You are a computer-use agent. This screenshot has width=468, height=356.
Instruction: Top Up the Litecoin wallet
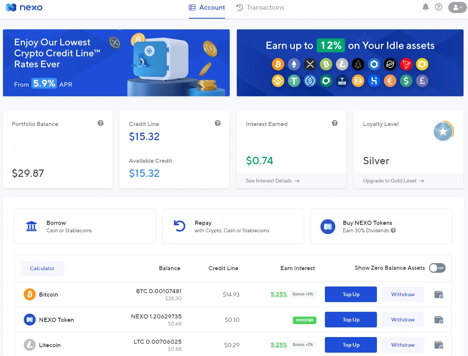(x=351, y=345)
